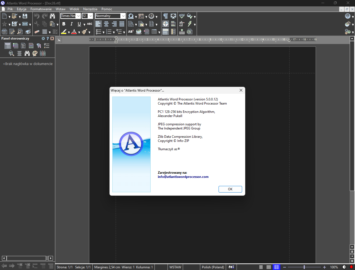Apply strikethrough with the ABC icon
Image resolution: width=355 pixels, height=270 pixels.
[90, 24]
